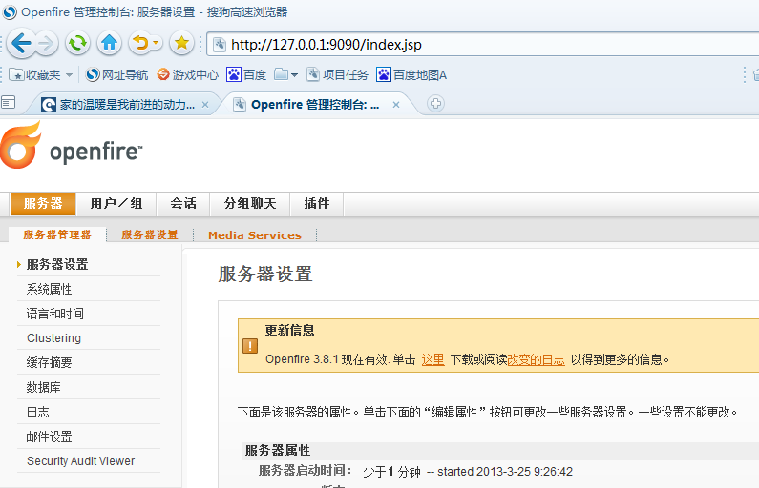Open the 网址导航 bookmark

point(116,75)
